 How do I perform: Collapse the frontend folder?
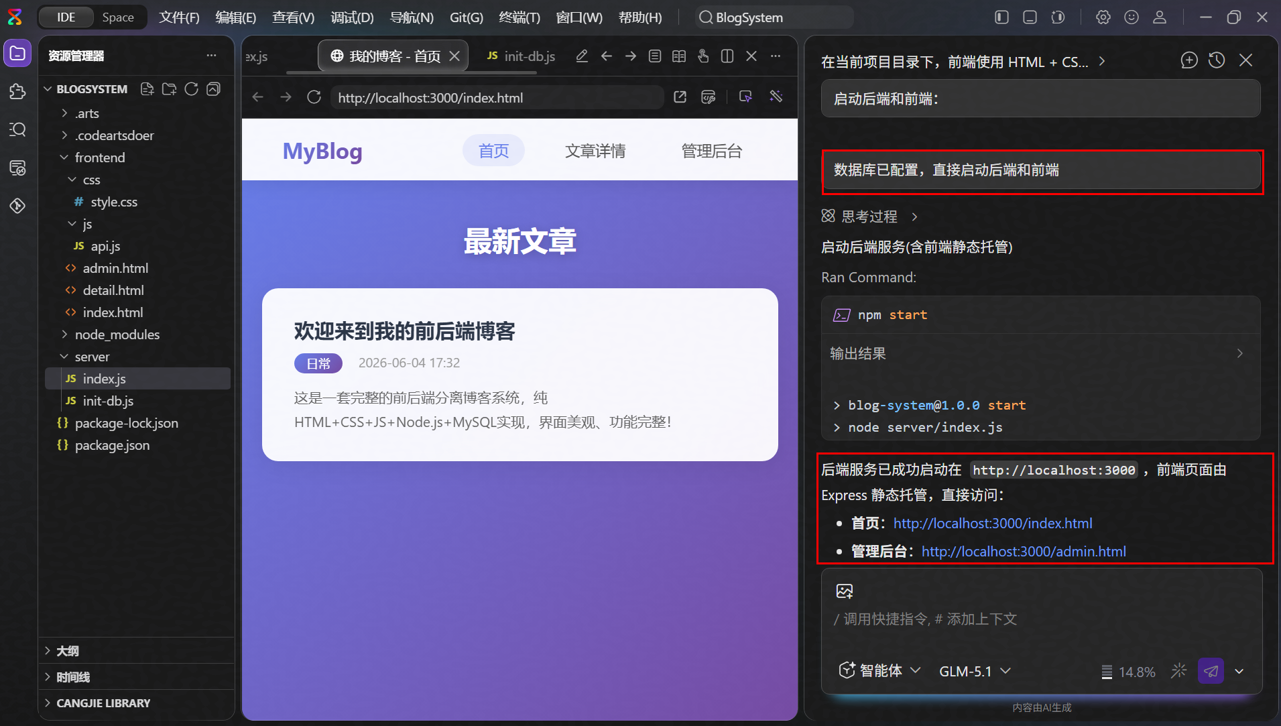[x=100, y=158]
